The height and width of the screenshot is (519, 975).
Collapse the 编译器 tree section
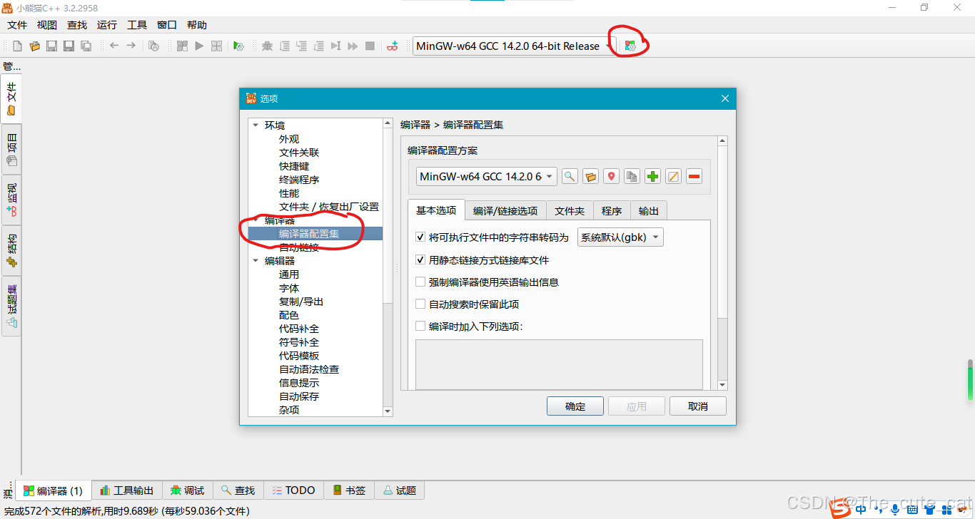point(256,220)
